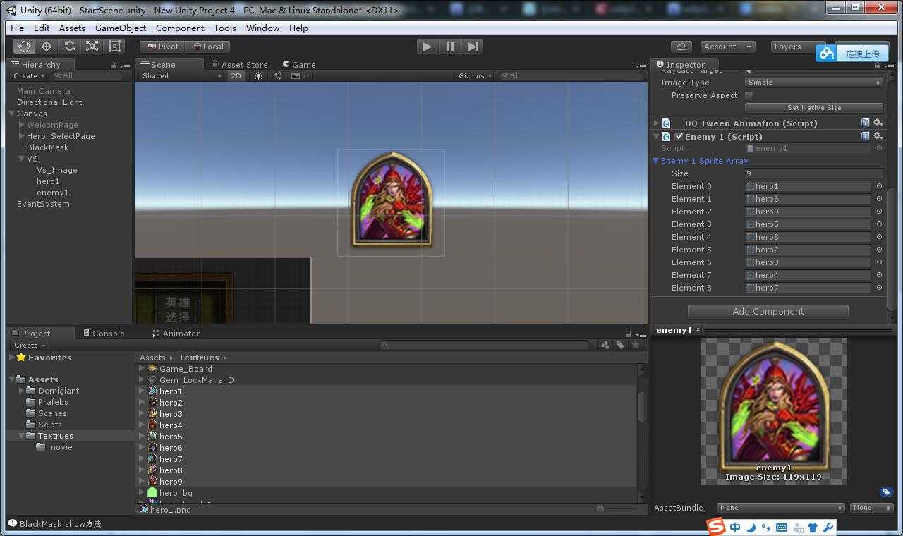903x536 pixels.
Task: Toggle scene audio speaker icon
Action: 277,75
